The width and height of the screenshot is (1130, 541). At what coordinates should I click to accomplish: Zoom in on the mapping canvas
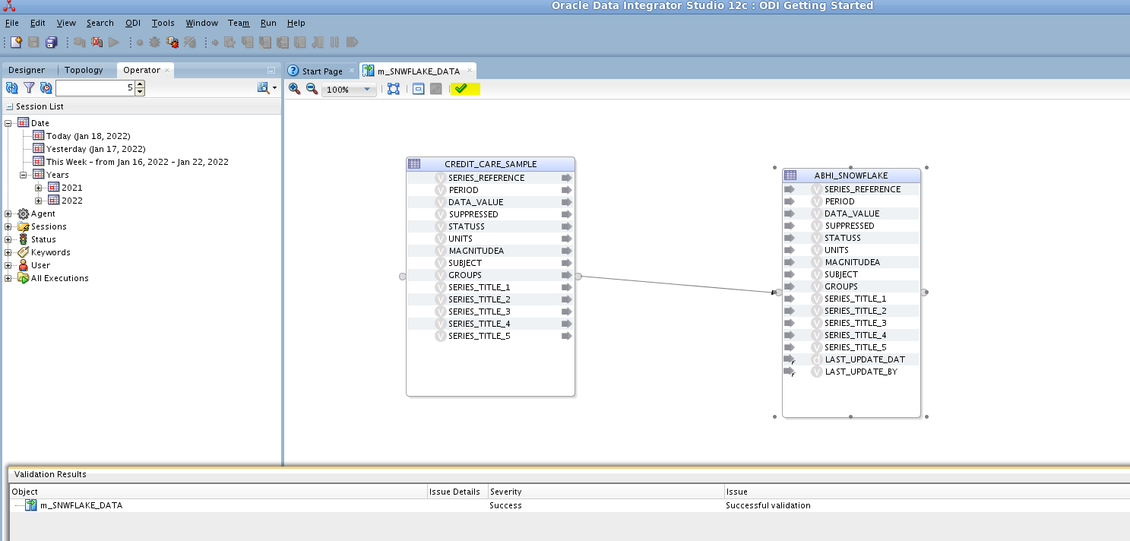[295, 89]
